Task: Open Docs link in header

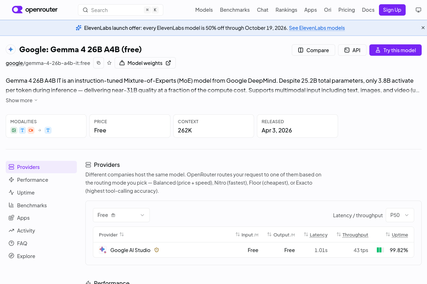Action: (368, 10)
